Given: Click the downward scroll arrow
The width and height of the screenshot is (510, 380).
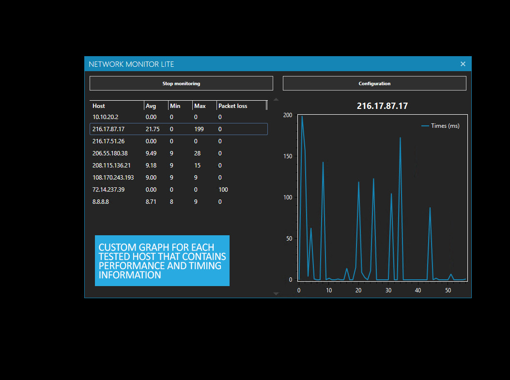Looking at the screenshot, I should tap(276, 293).
